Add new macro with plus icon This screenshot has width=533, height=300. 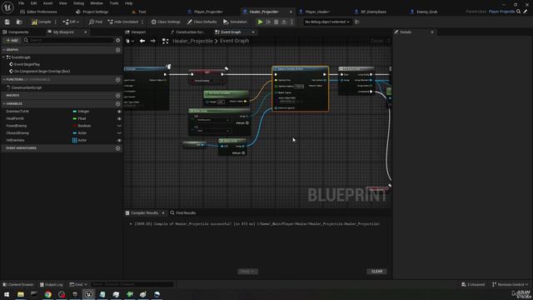pos(118,96)
